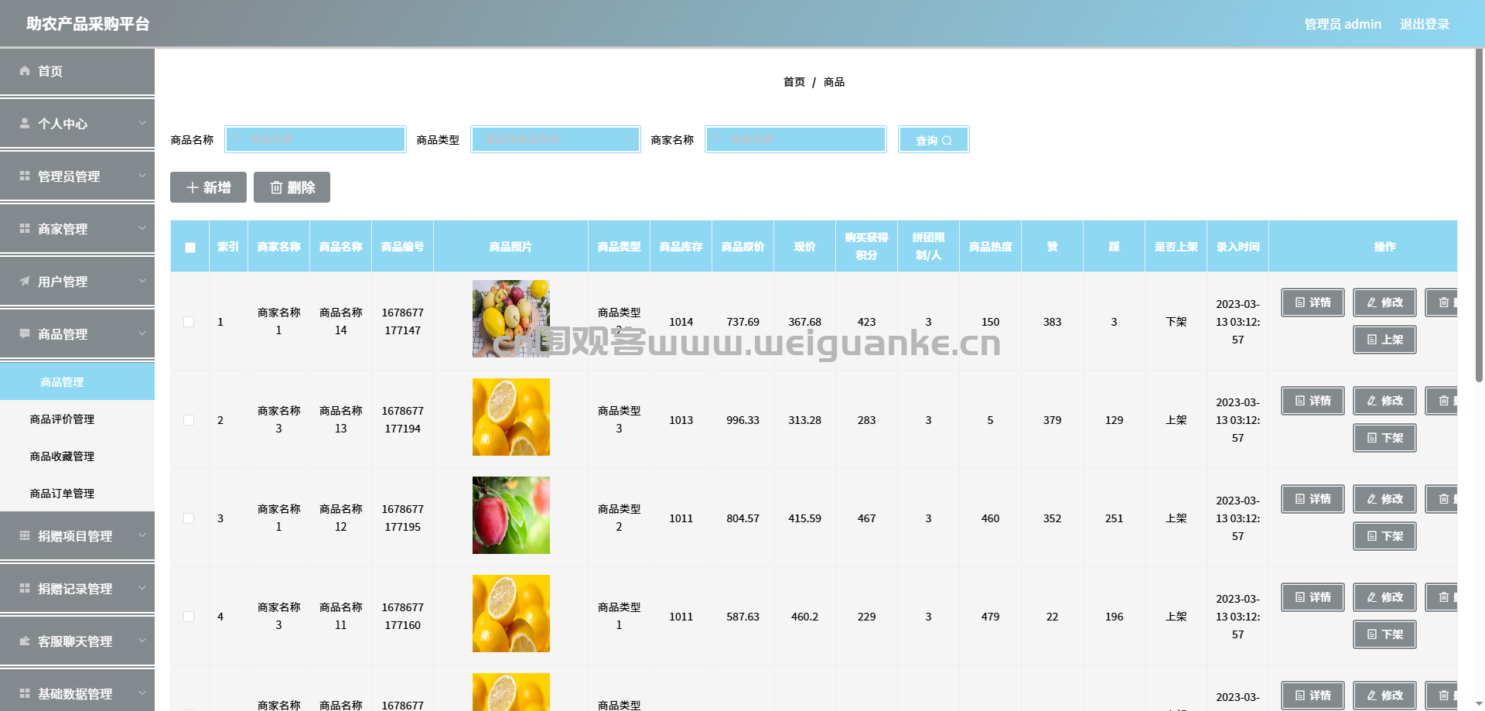Check the checkbox for row index 1
Image resolution: width=1485 pixels, height=711 pixels.
(189, 322)
